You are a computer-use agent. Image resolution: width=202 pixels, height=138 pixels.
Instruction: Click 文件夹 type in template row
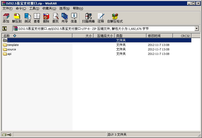121,45
